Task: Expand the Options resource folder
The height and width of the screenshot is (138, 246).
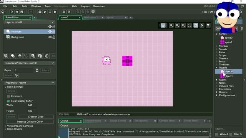Action: coord(217,92)
